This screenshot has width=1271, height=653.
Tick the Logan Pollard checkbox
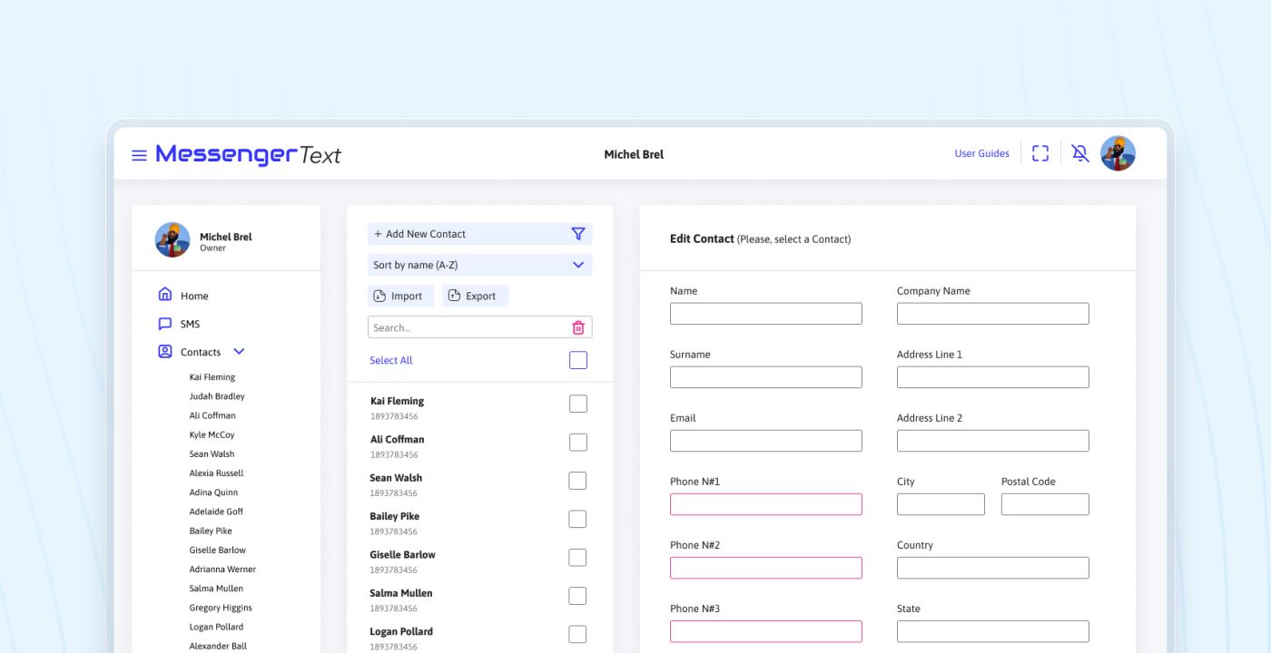pos(577,634)
